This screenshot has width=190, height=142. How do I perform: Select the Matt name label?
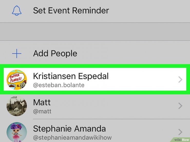(42, 102)
